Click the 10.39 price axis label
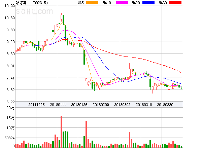Image resolution: width=202 pixels, height=148 pixels. click(10, 18)
